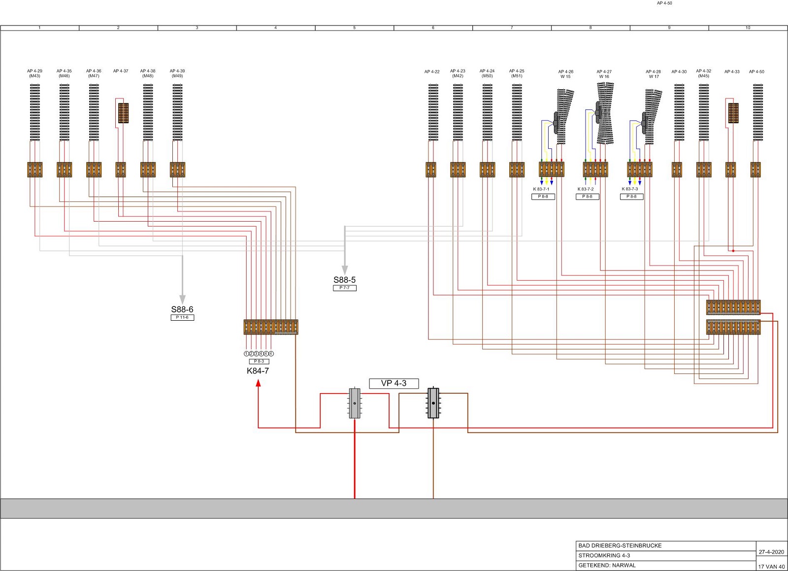
Task: Select the track symbol under AP 4-39 (M49)
Action: 177,112
